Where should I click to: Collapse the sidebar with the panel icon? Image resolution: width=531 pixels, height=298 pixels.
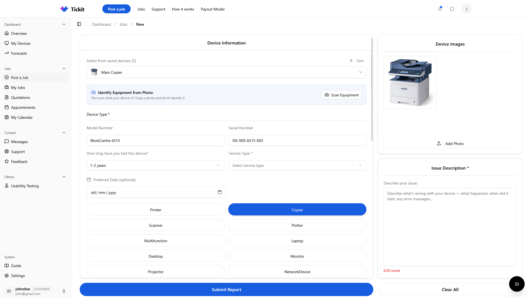pyautogui.click(x=79, y=24)
